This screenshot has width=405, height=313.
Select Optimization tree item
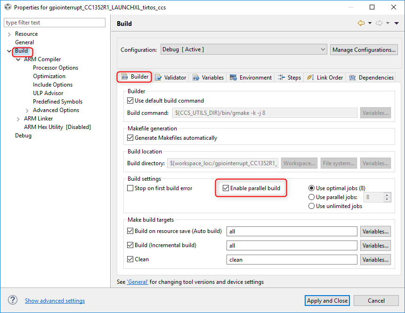pos(49,76)
